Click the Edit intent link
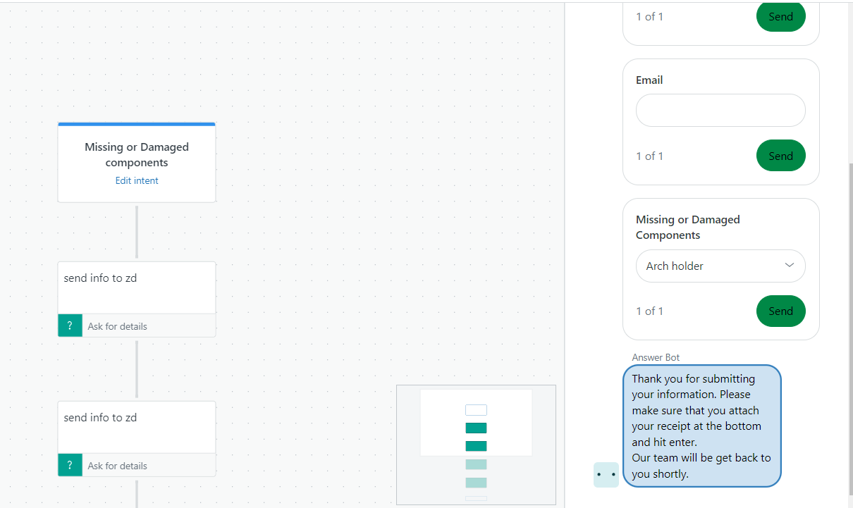 137,180
